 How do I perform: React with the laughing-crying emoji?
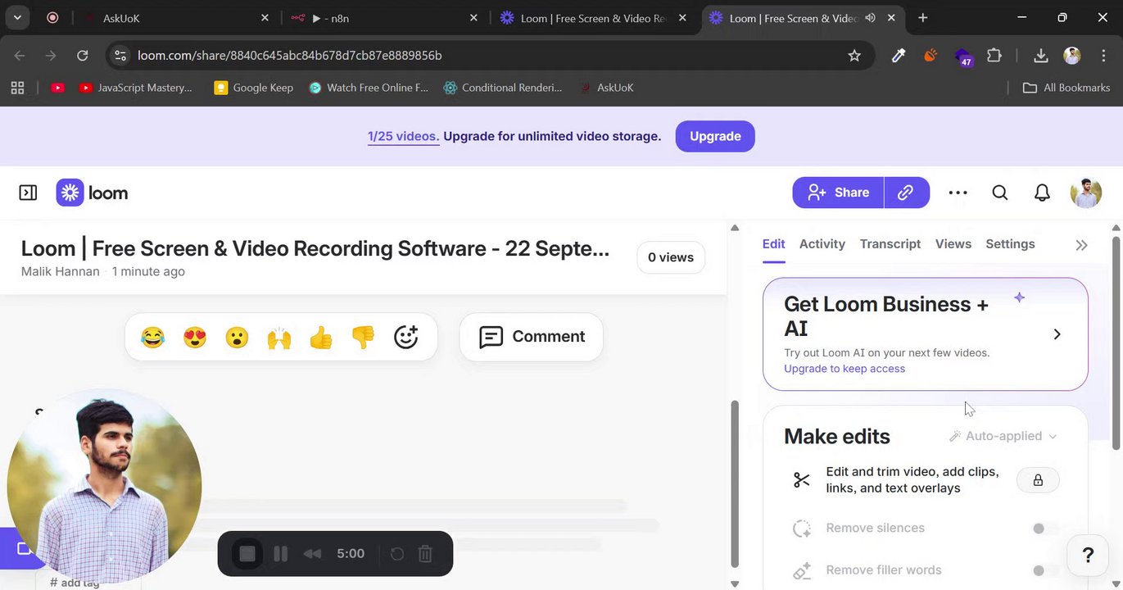(x=152, y=337)
